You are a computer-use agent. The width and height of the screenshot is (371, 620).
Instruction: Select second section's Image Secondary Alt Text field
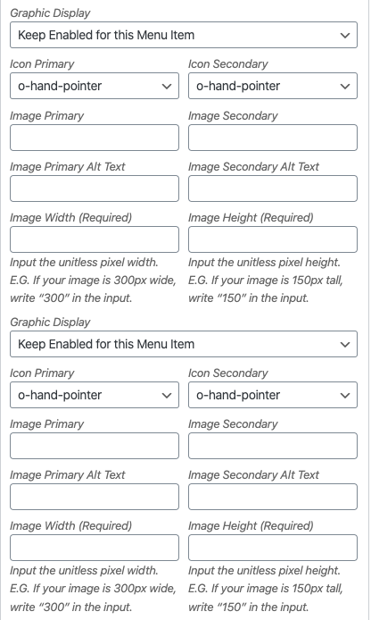tap(273, 497)
